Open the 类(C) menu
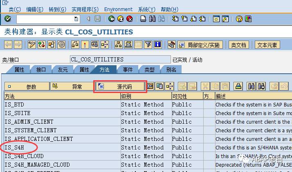 (x=15, y=9)
